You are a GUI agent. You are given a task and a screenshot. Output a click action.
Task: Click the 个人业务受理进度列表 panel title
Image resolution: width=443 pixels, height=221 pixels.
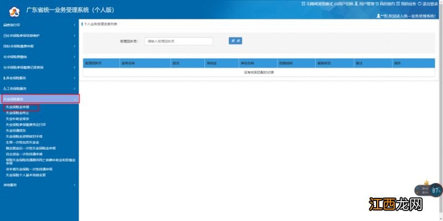coord(100,24)
